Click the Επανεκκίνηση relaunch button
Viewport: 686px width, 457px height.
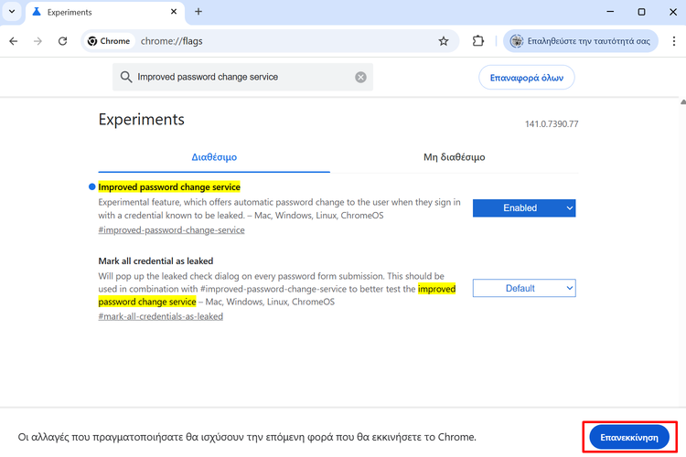tap(629, 437)
